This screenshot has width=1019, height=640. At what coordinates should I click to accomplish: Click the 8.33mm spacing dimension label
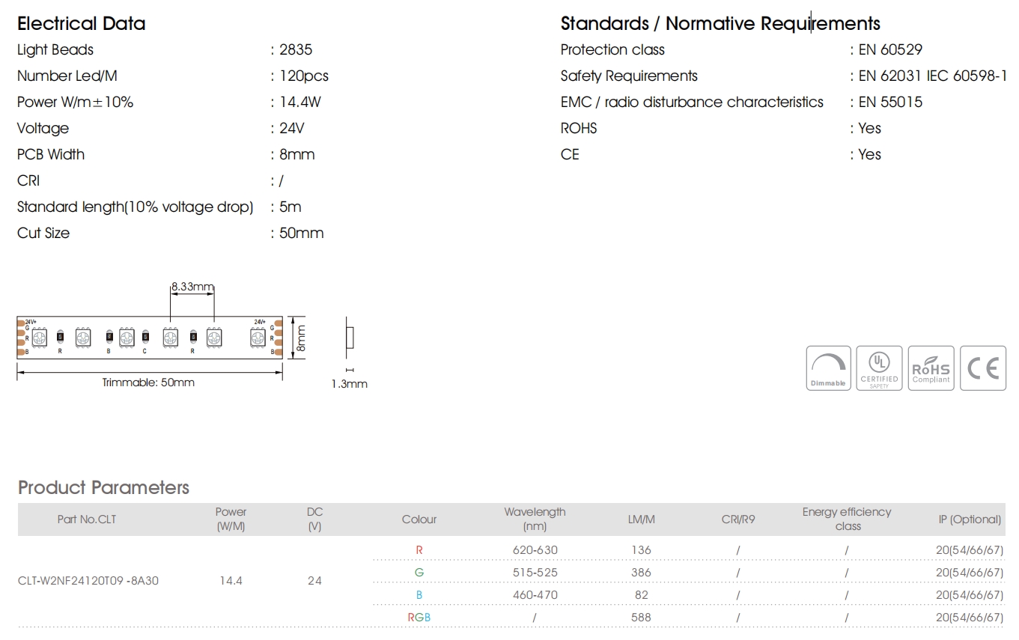pos(192,287)
